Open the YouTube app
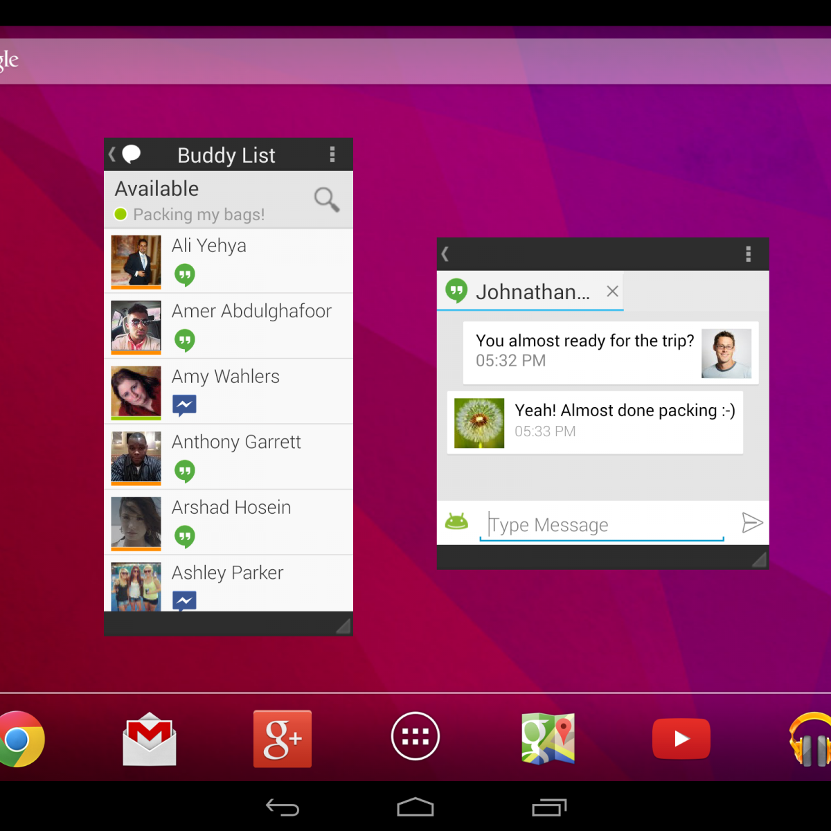This screenshot has width=831, height=831. [681, 739]
